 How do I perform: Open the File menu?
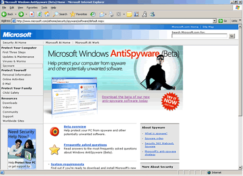[4, 8]
